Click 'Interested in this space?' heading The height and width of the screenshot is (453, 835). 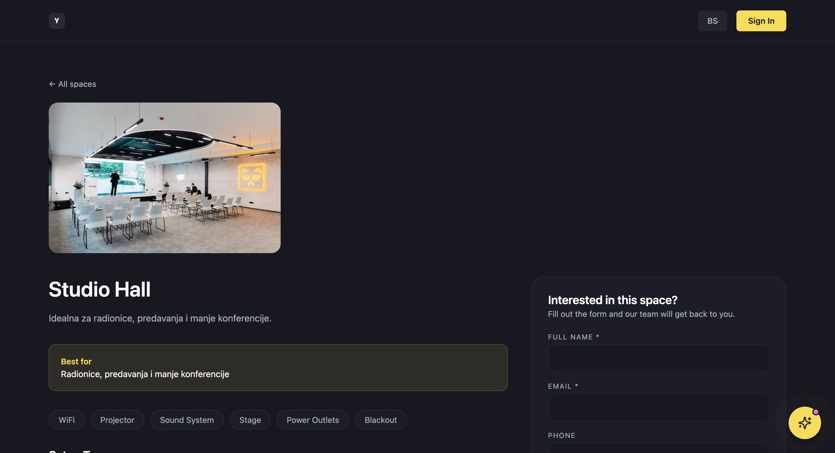(612, 300)
